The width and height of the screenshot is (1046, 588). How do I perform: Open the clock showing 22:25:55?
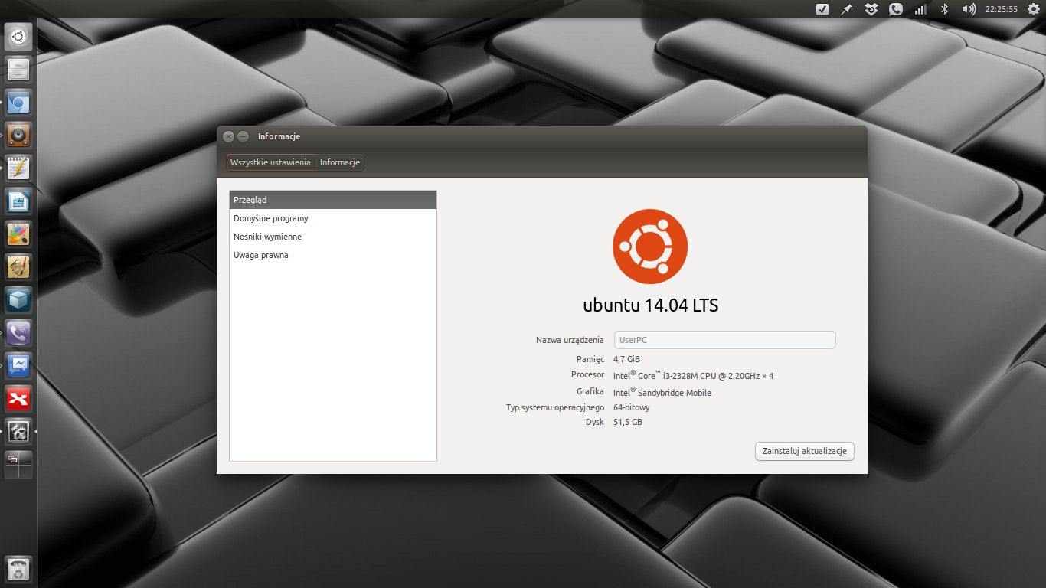pyautogui.click(x=1001, y=9)
